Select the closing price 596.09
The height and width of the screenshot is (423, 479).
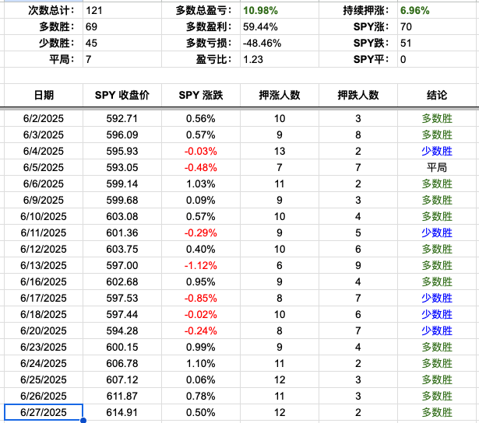(x=122, y=135)
